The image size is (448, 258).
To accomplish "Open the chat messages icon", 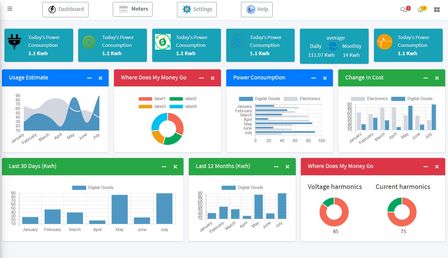I will (403, 10).
